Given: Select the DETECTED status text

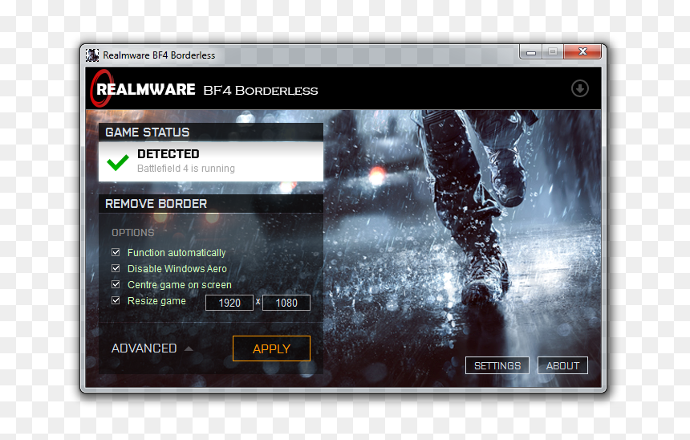Looking at the screenshot, I should [168, 153].
